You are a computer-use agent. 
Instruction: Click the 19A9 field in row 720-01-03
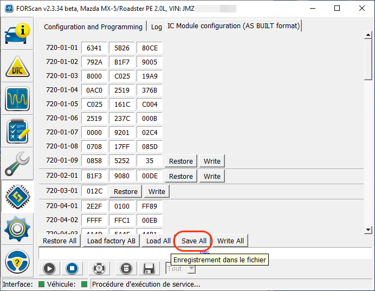150,76
